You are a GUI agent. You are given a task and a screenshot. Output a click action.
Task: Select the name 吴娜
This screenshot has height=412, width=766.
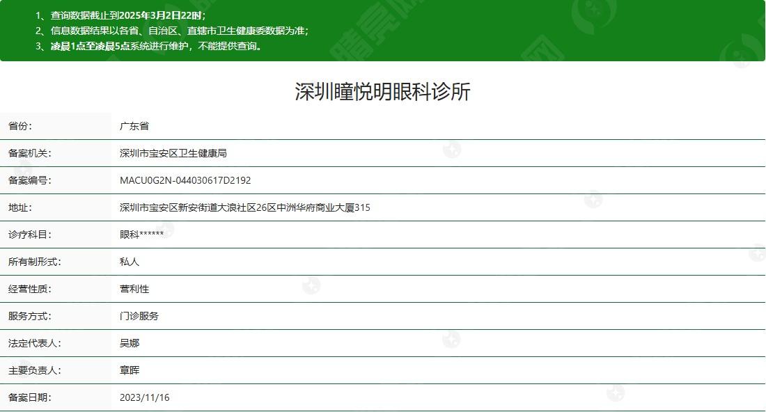[130, 344]
